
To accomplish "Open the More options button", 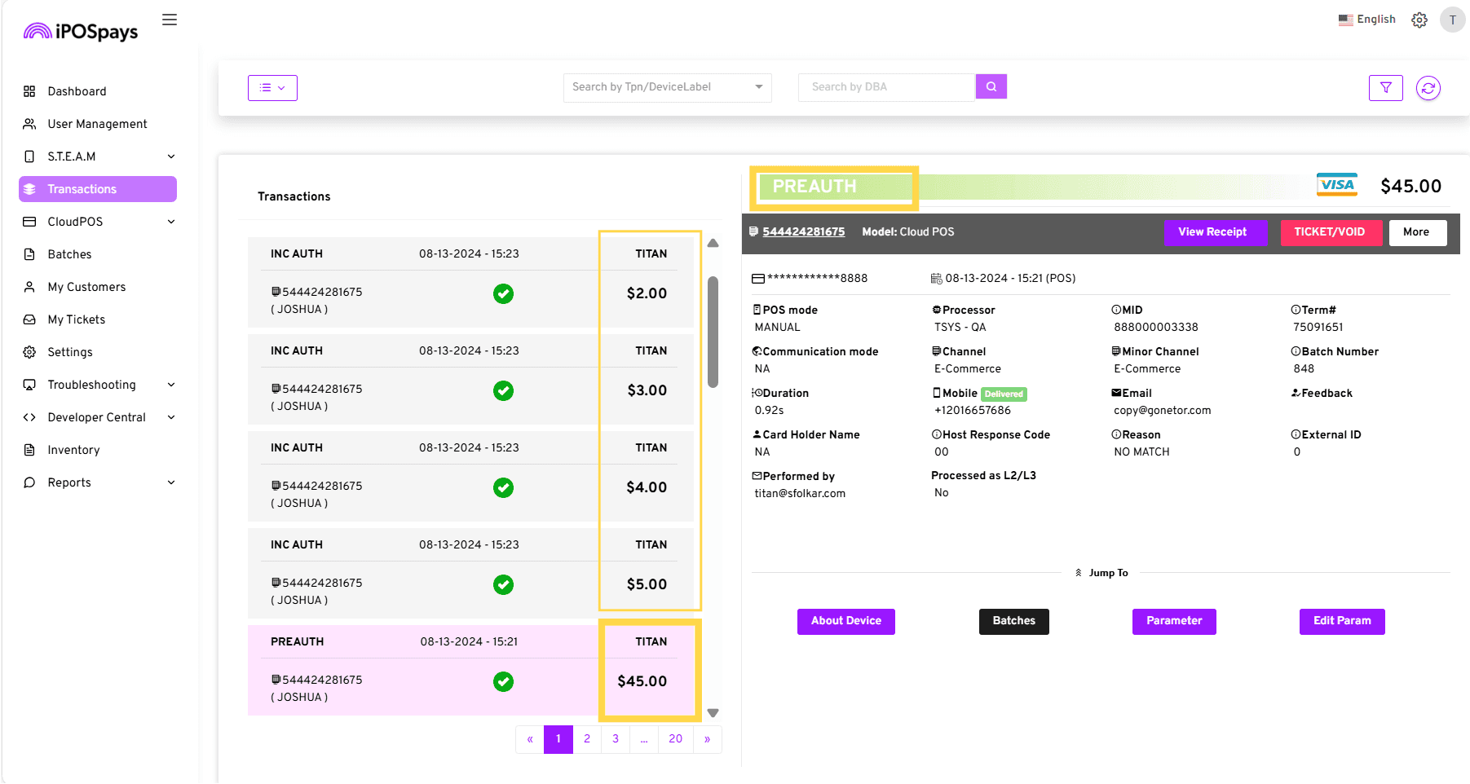I will [1418, 232].
